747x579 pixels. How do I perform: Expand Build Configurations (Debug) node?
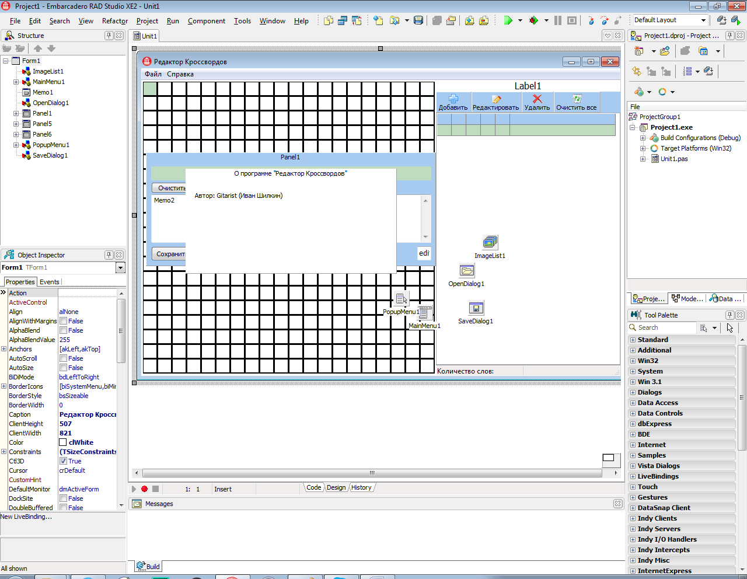[643, 138]
